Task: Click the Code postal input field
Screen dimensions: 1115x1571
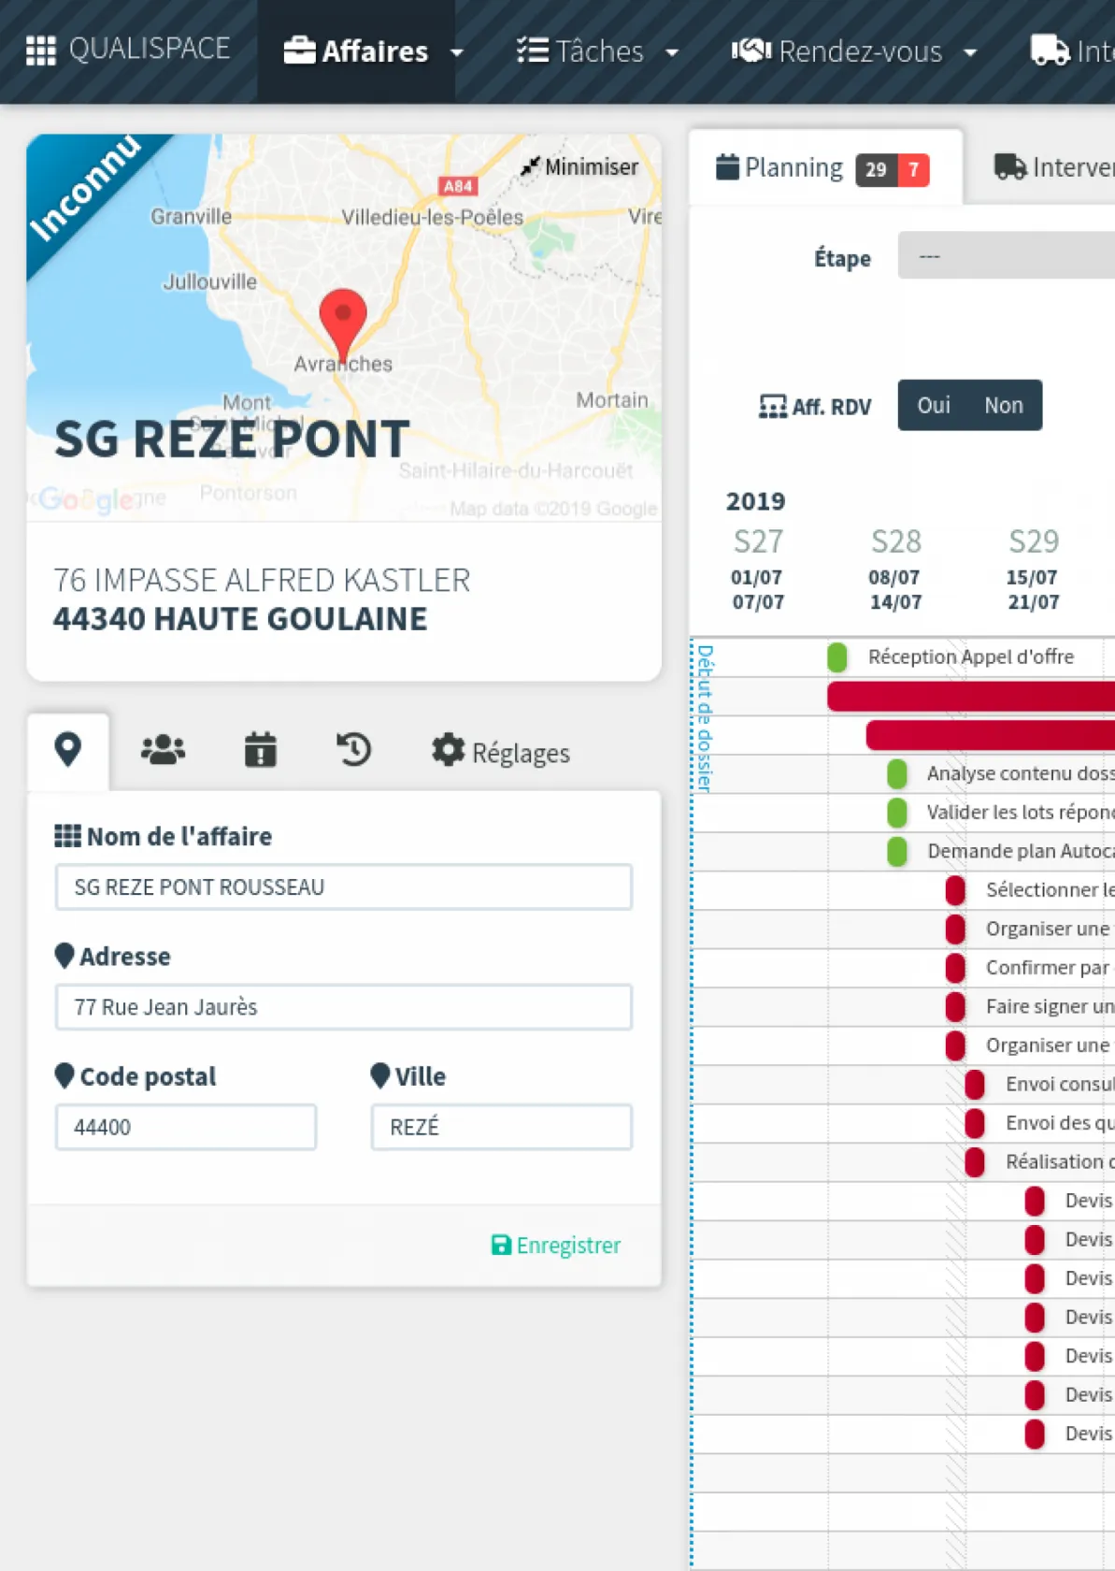Action: coord(186,1127)
